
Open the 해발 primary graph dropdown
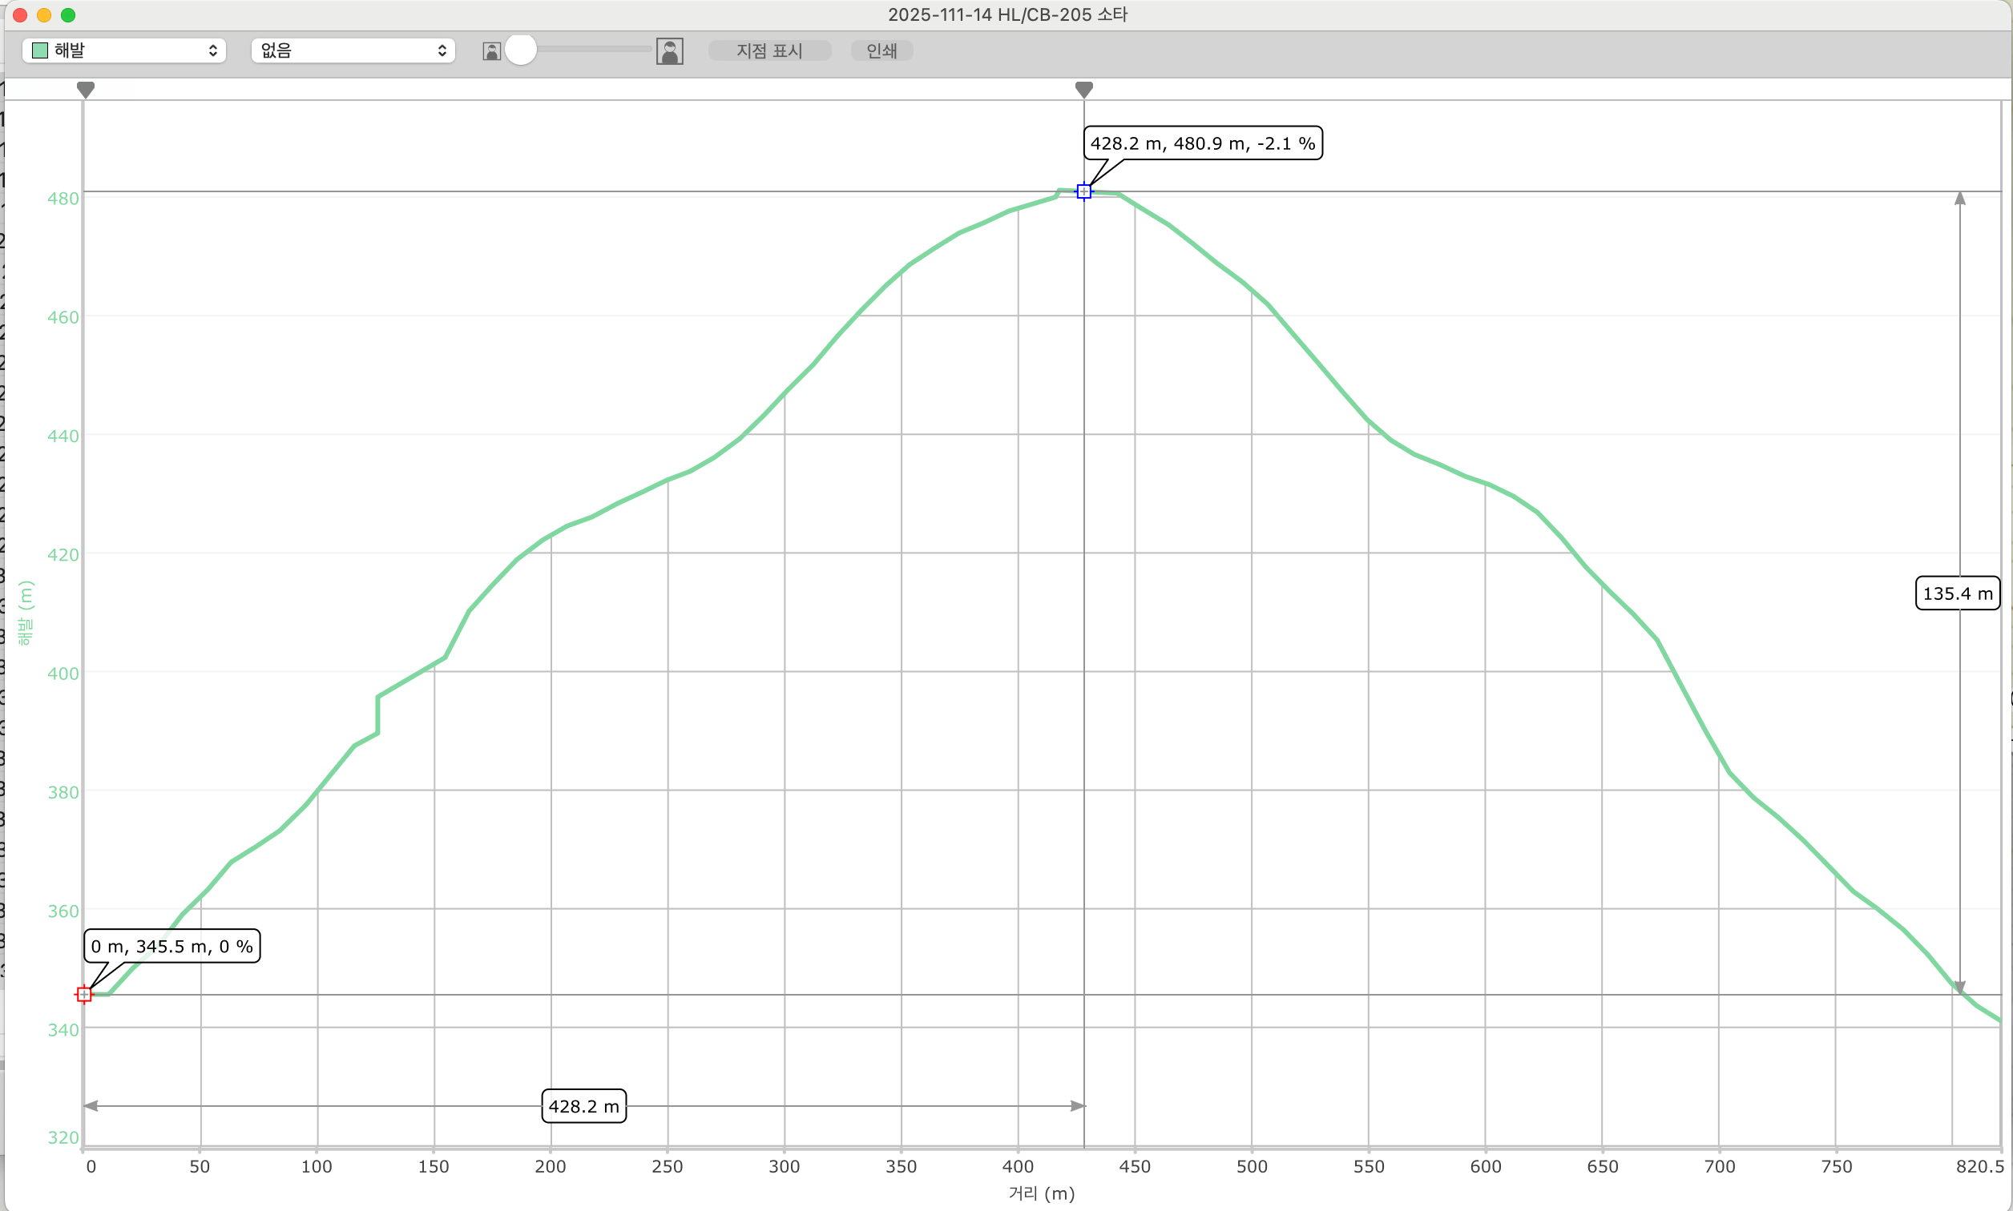click(124, 50)
